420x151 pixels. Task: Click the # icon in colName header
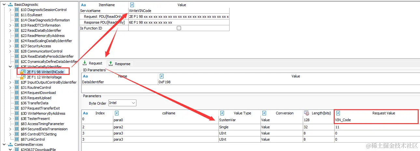click(x=117, y=113)
